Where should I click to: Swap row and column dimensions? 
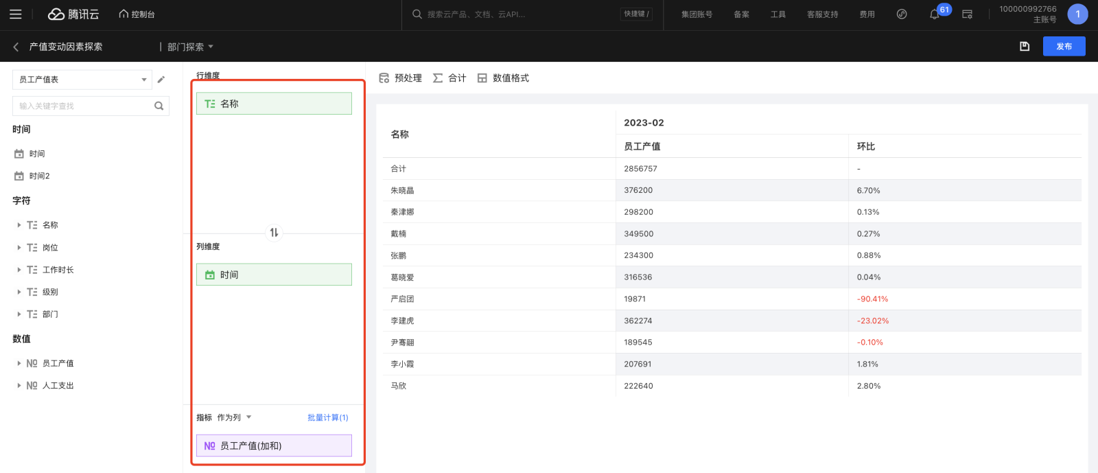point(274,233)
